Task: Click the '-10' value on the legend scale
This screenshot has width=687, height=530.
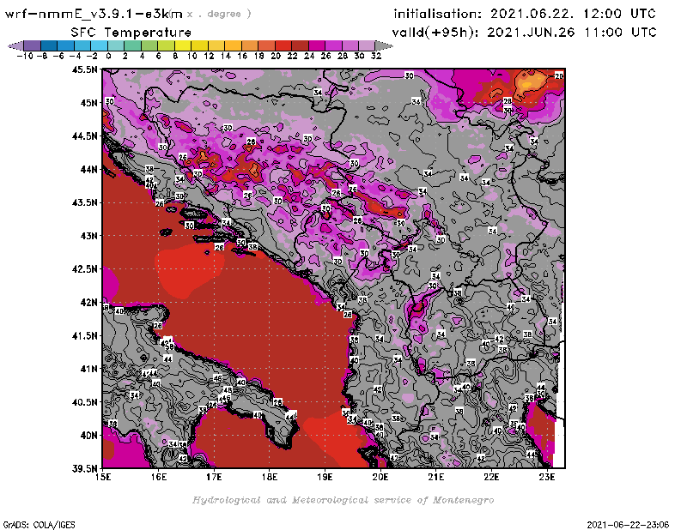Action: click(x=25, y=56)
